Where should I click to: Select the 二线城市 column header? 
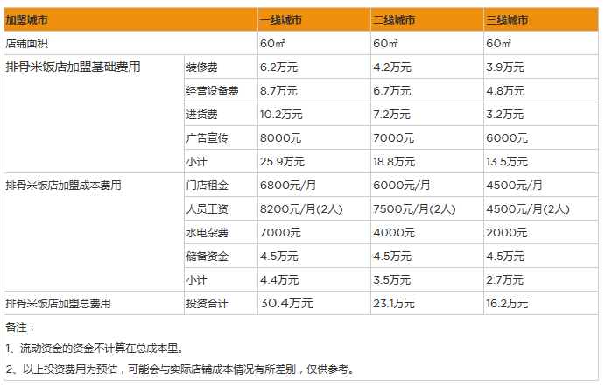click(395, 19)
